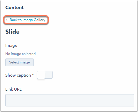Click the right end of the Link URL box
This screenshot has width=138, height=112.
coord(132,100)
